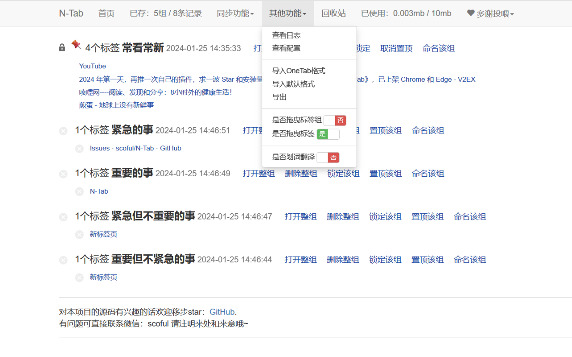
Task: Toggle 是否拖曳标签组 switch to on
Action: coord(335,120)
